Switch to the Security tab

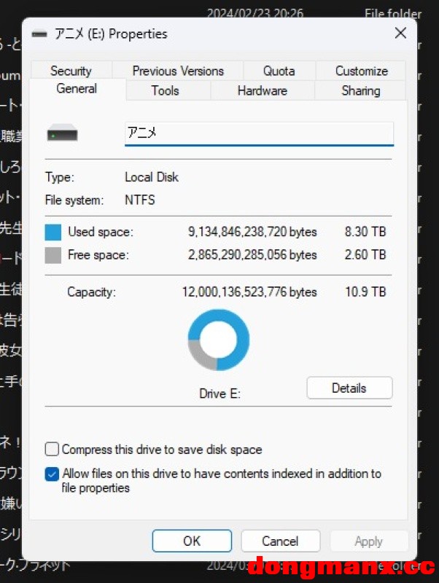pyautogui.click(x=71, y=71)
